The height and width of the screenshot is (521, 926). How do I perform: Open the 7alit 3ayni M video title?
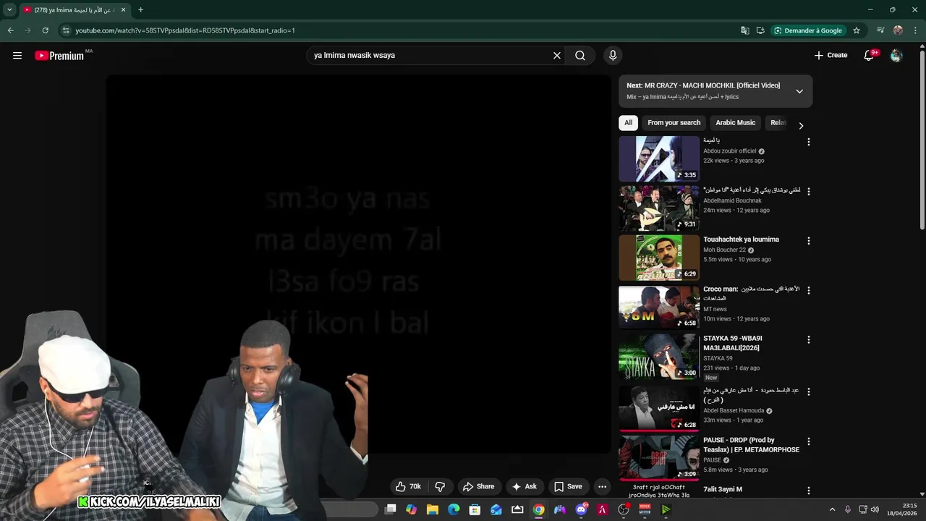(723, 489)
